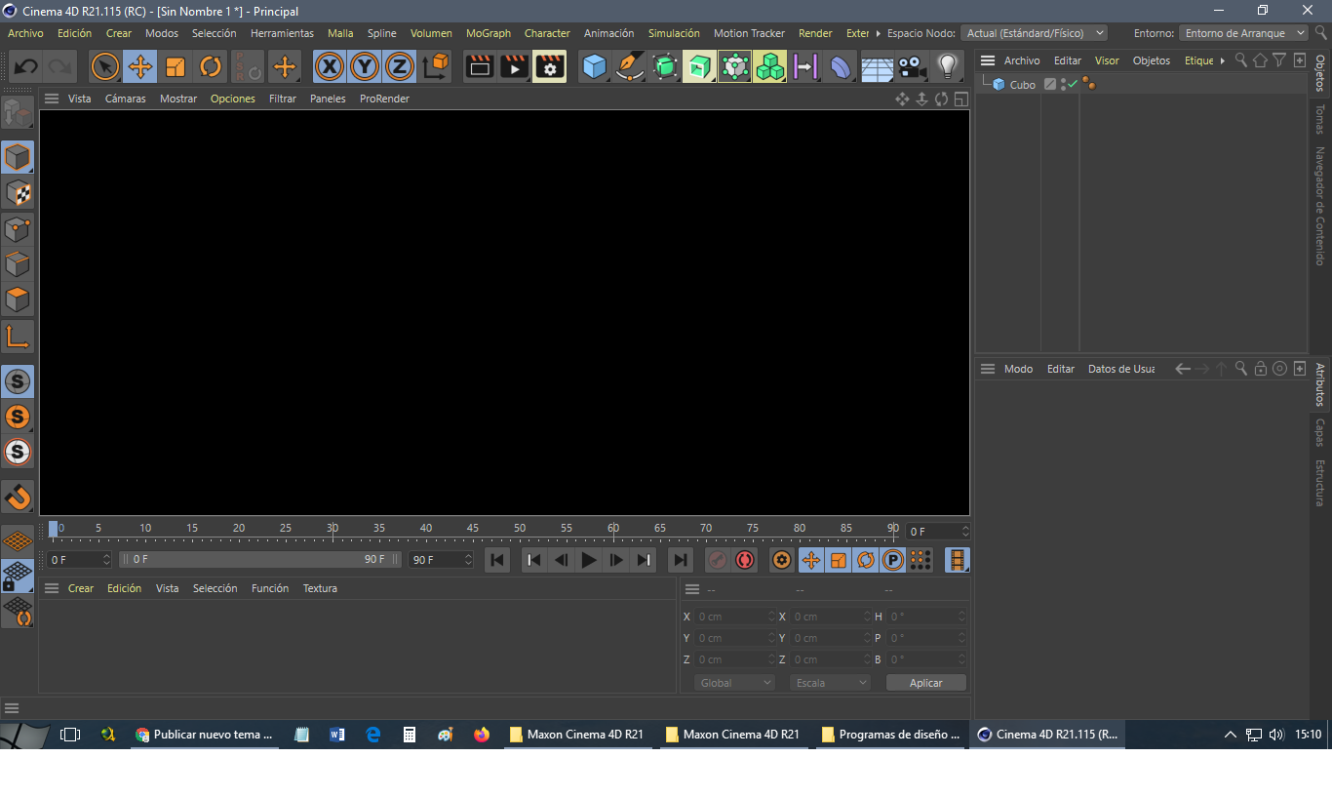
Task: Click the Locked Workplane icon
Action: pyautogui.click(x=18, y=577)
